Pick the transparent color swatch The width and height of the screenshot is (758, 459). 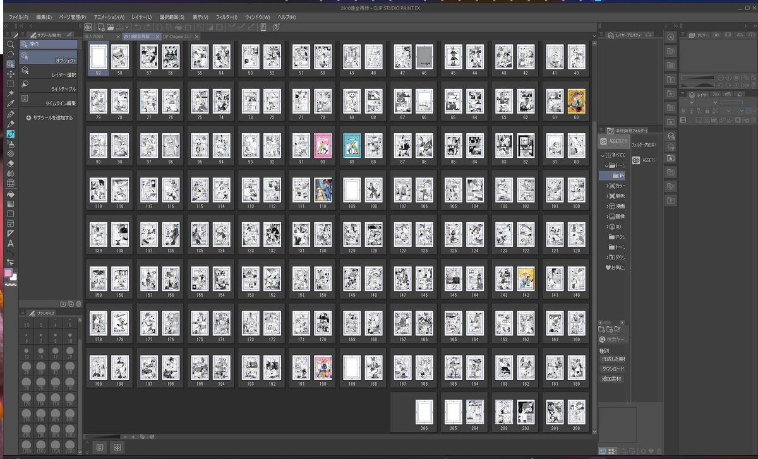pos(10,284)
